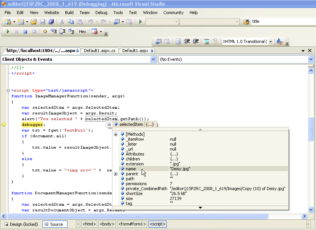
Task: Stop debugging with the blue square icon
Action: [x=25, y=32]
